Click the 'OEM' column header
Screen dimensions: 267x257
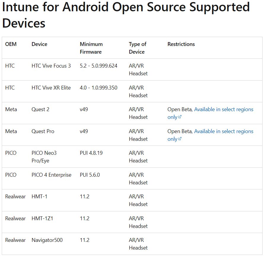tap(11, 44)
